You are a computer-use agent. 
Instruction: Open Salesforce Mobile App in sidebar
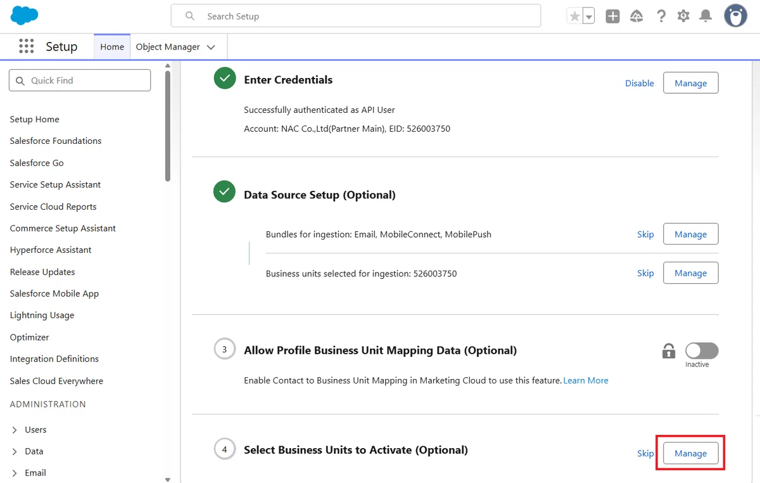pyautogui.click(x=54, y=293)
